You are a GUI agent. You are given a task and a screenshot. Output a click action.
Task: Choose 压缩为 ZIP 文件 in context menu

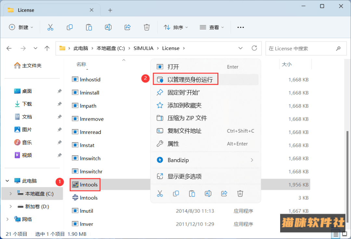point(205,118)
